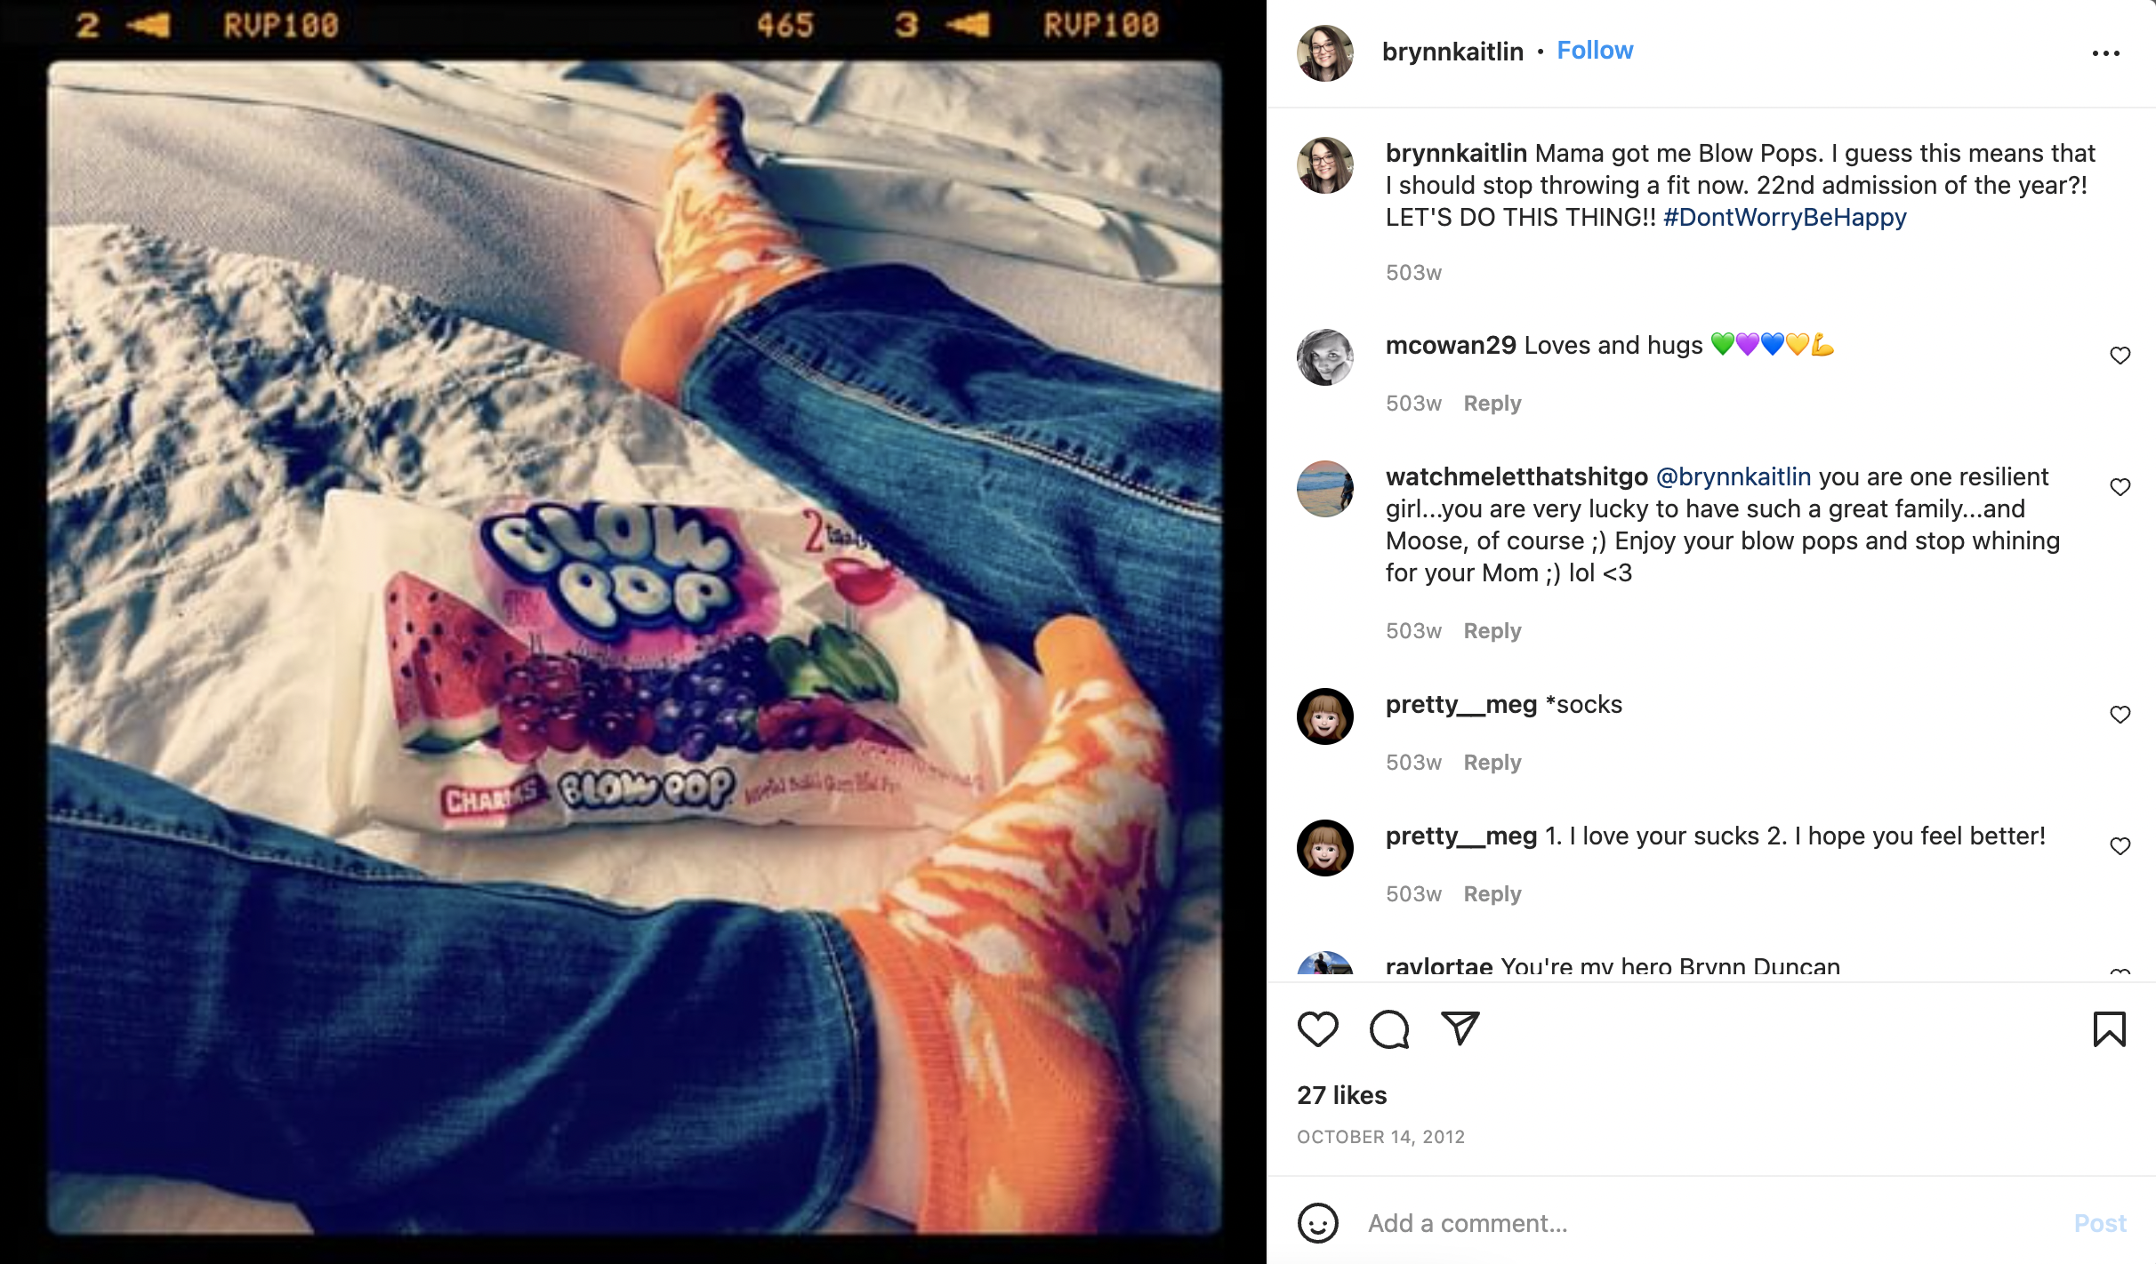Like the post with the heart icon

[1317, 1029]
